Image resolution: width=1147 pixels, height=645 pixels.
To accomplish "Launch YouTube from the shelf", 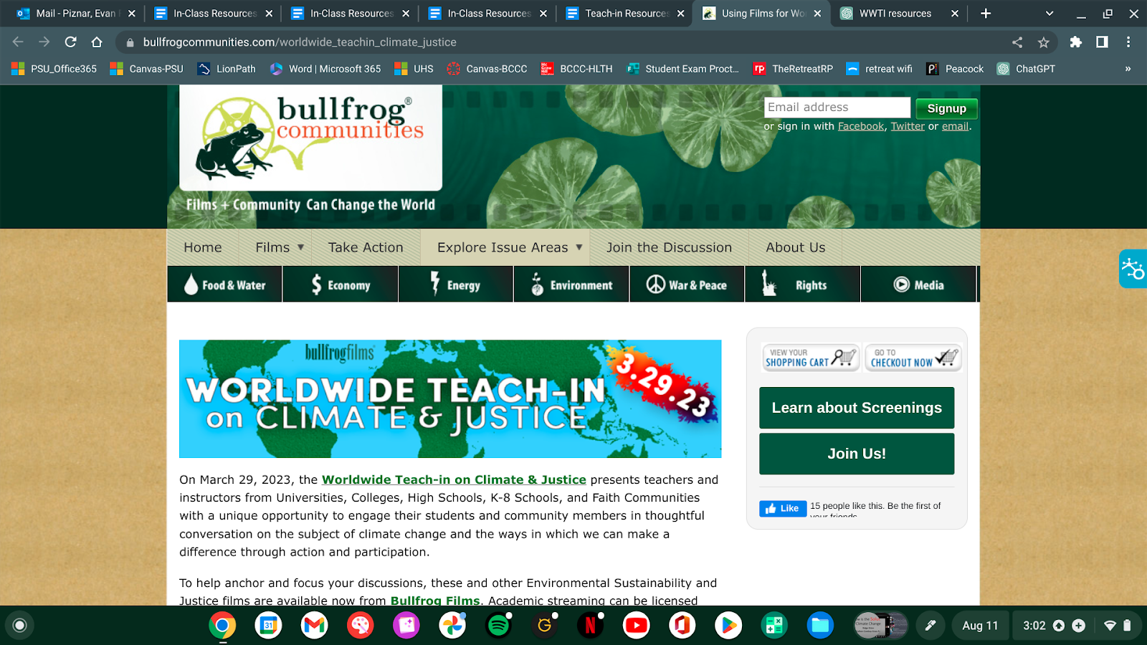I will tap(636, 626).
